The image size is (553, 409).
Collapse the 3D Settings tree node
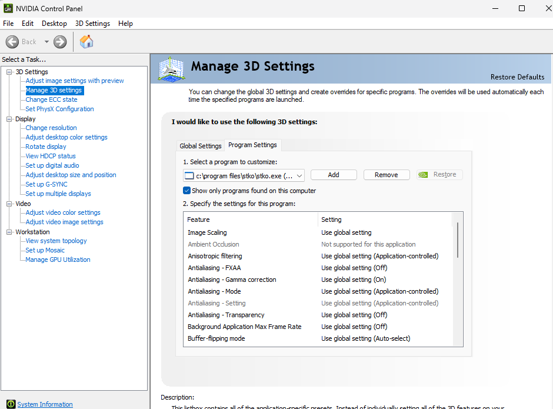click(x=9, y=72)
